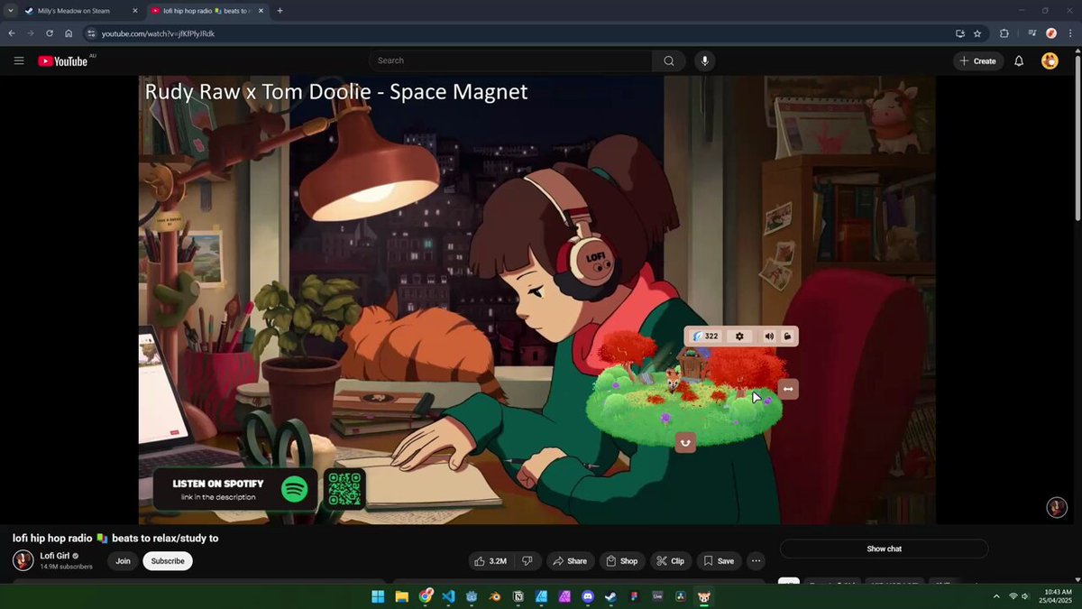Mute the meadow widget sound
The width and height of the screenshot is (1082, 609).
[x=769, y=337]
